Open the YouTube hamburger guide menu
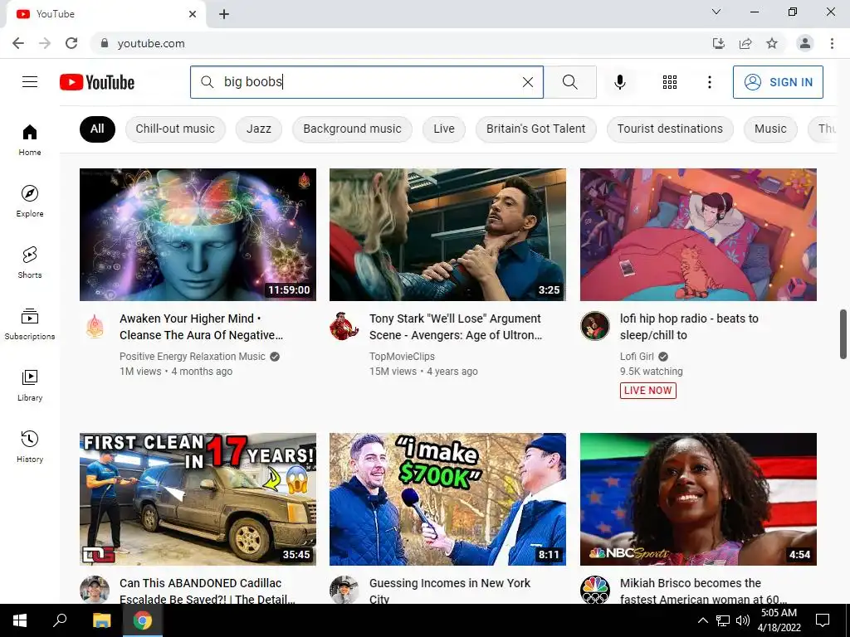 click(30, 82)
